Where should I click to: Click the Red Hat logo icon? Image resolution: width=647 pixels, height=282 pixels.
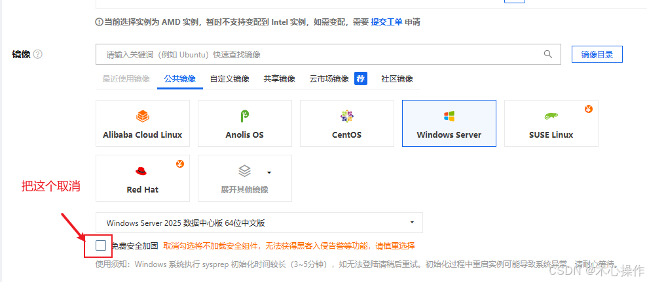coord(142,171)
